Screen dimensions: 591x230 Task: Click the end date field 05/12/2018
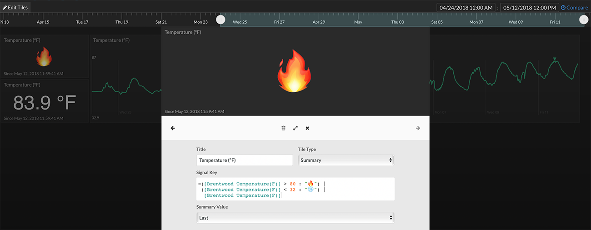[529, 8]
